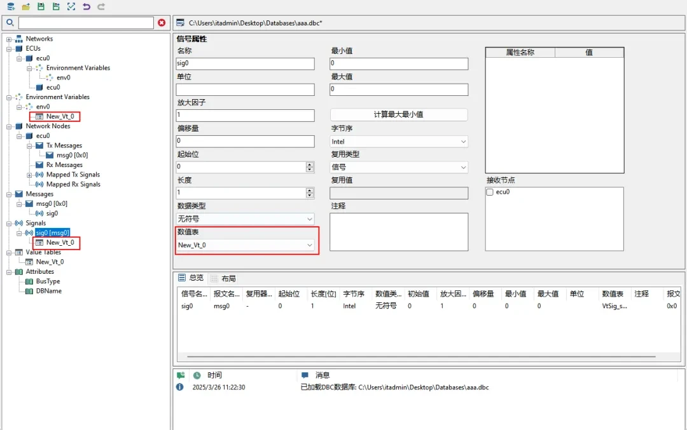
Task: Click the consistency check toolbar icon
Action: pos(71,6)
